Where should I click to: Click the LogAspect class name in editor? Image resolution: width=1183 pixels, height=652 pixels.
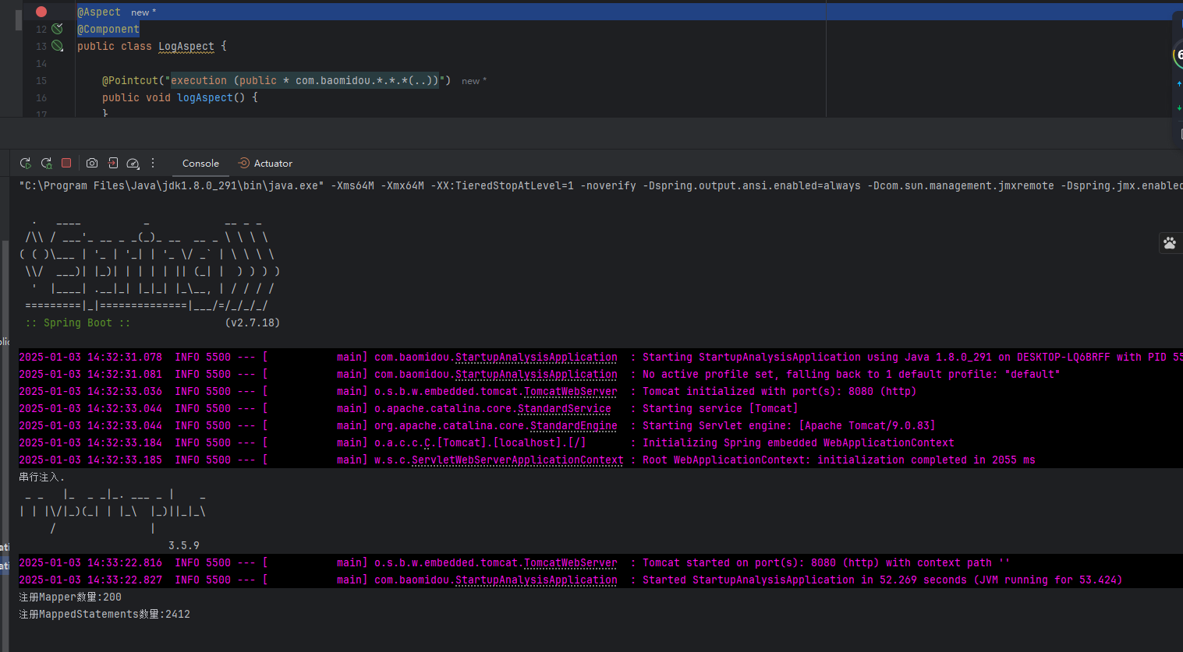pyautogui.click(x=186, y=47)
